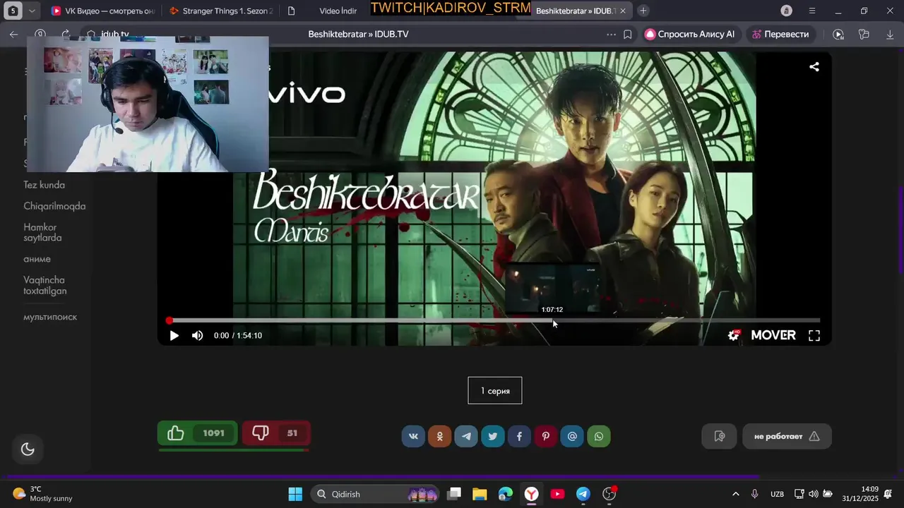Click the bookmark-style button beside 'не работает'
Image resolution: width=904 pixels, height=508 pixels.
pyautogui.click(x=719, y=436)
